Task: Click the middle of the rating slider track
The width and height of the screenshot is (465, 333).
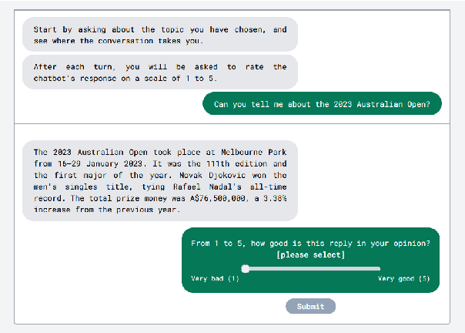Action: tap(313, 268)
